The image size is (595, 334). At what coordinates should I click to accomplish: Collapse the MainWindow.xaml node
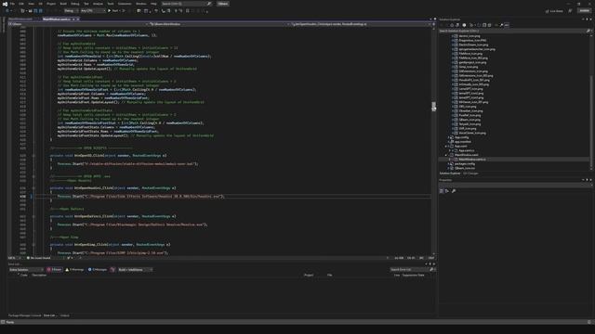tap(446, 155)
